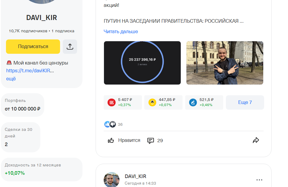Click the +10,07% yearly return value

pos(15,173)
